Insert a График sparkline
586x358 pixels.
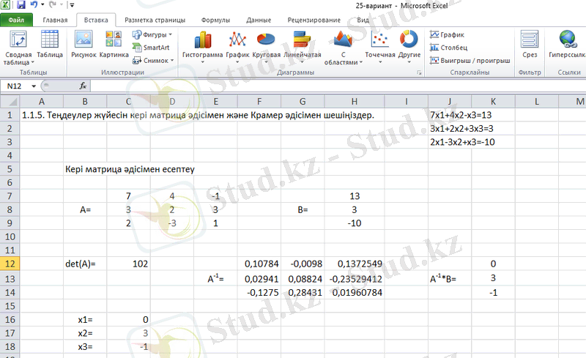447,34
